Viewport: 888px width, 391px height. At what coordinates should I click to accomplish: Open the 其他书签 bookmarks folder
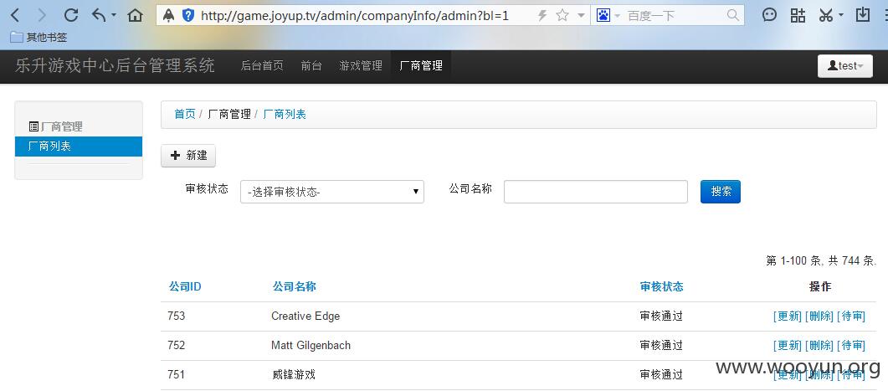[x=39, y=38]
